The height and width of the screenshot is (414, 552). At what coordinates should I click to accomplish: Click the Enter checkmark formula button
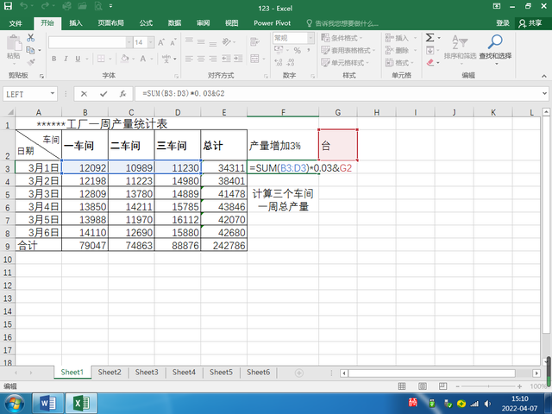[103, 94]
